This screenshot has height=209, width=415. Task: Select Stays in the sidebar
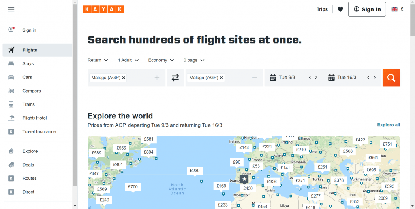(x=28, y=63)
